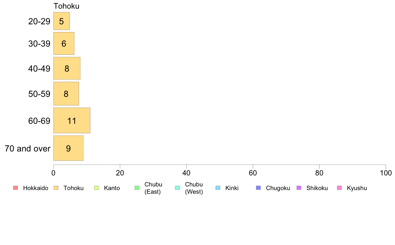Screen dimensions: 395x245
Task: Click the 20-29 bar showing 5
Action: coord(62,21)
